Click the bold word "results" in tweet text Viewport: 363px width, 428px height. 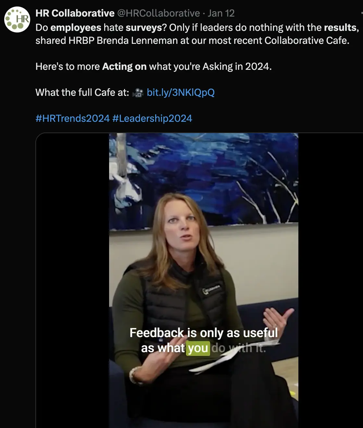(340, 28)
